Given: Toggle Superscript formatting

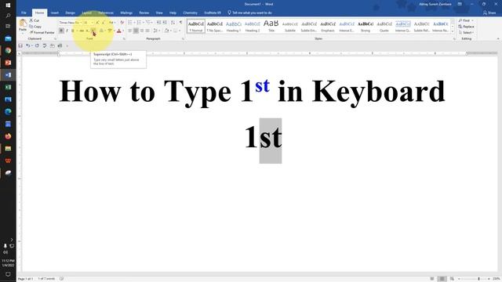Looking at the screenshot, I should click(x=93, y=31).
